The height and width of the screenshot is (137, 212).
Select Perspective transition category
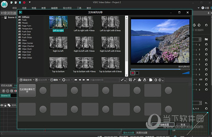coord(25,29)
